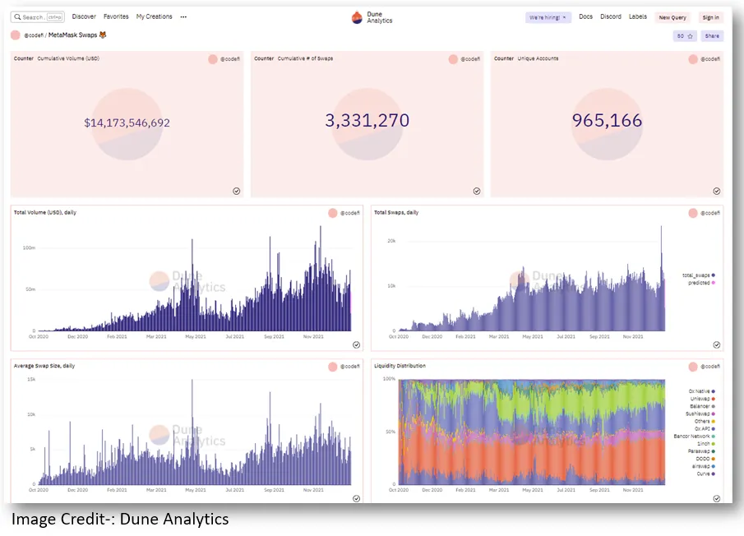Open the @codefi profile link in breadcrumb

[34, 35]
